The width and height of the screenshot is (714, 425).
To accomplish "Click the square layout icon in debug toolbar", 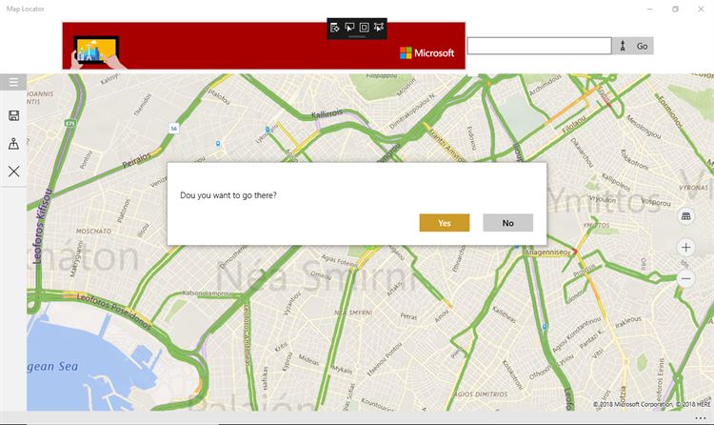I will [364, 28].
